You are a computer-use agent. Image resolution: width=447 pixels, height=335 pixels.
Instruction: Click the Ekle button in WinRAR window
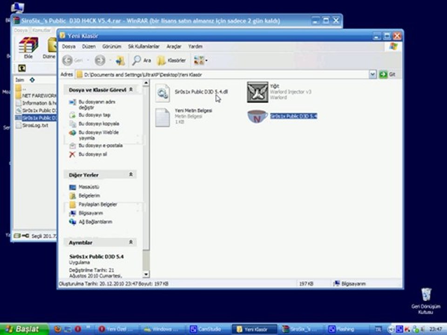click(28, 48)
